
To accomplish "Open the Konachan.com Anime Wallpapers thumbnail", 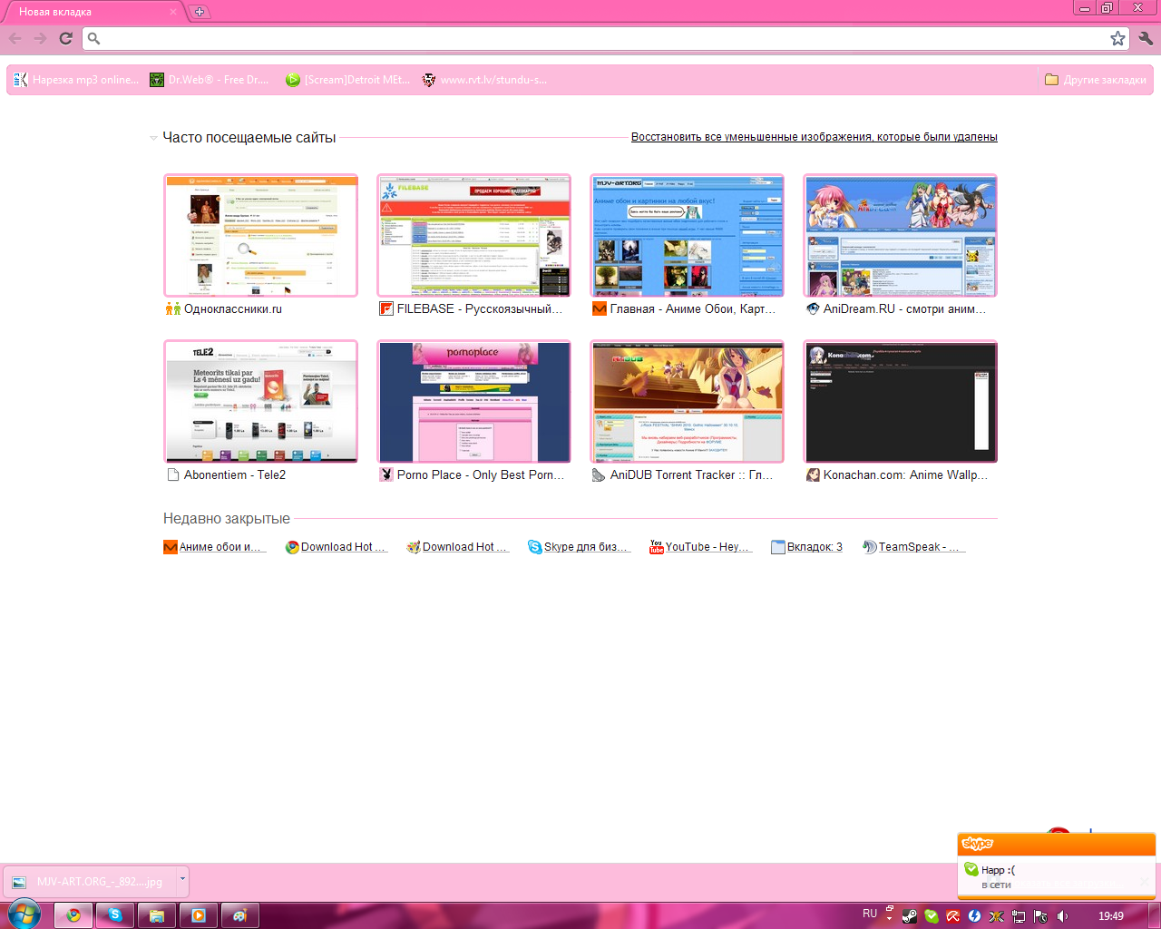I will (x=900, y=402).
